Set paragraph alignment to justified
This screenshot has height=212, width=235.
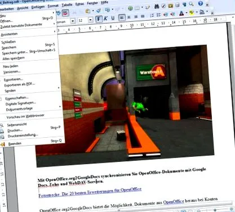pyautogui.click(x=143, y=16)
